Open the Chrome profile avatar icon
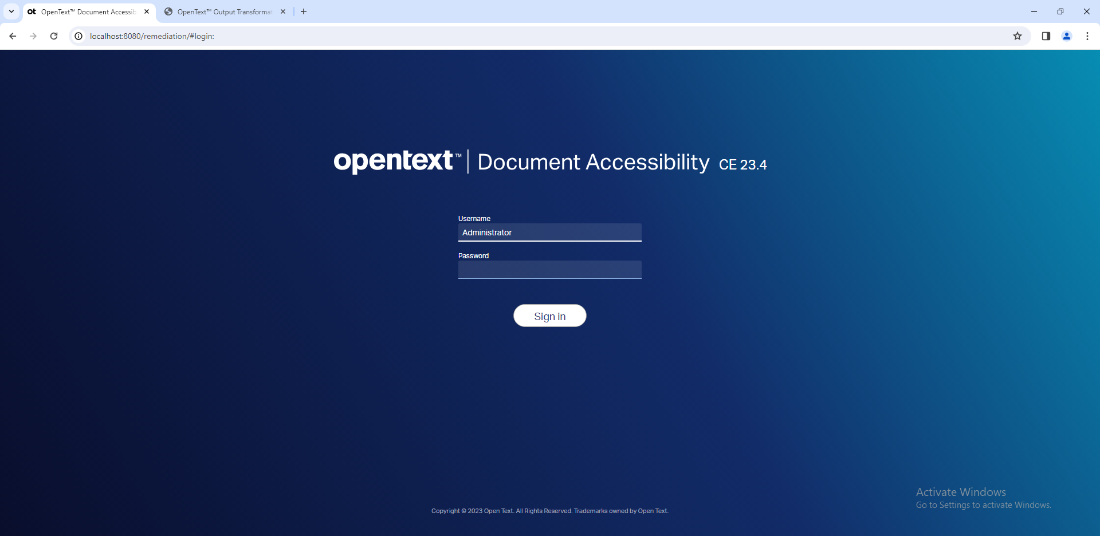 coord(1067,36)
